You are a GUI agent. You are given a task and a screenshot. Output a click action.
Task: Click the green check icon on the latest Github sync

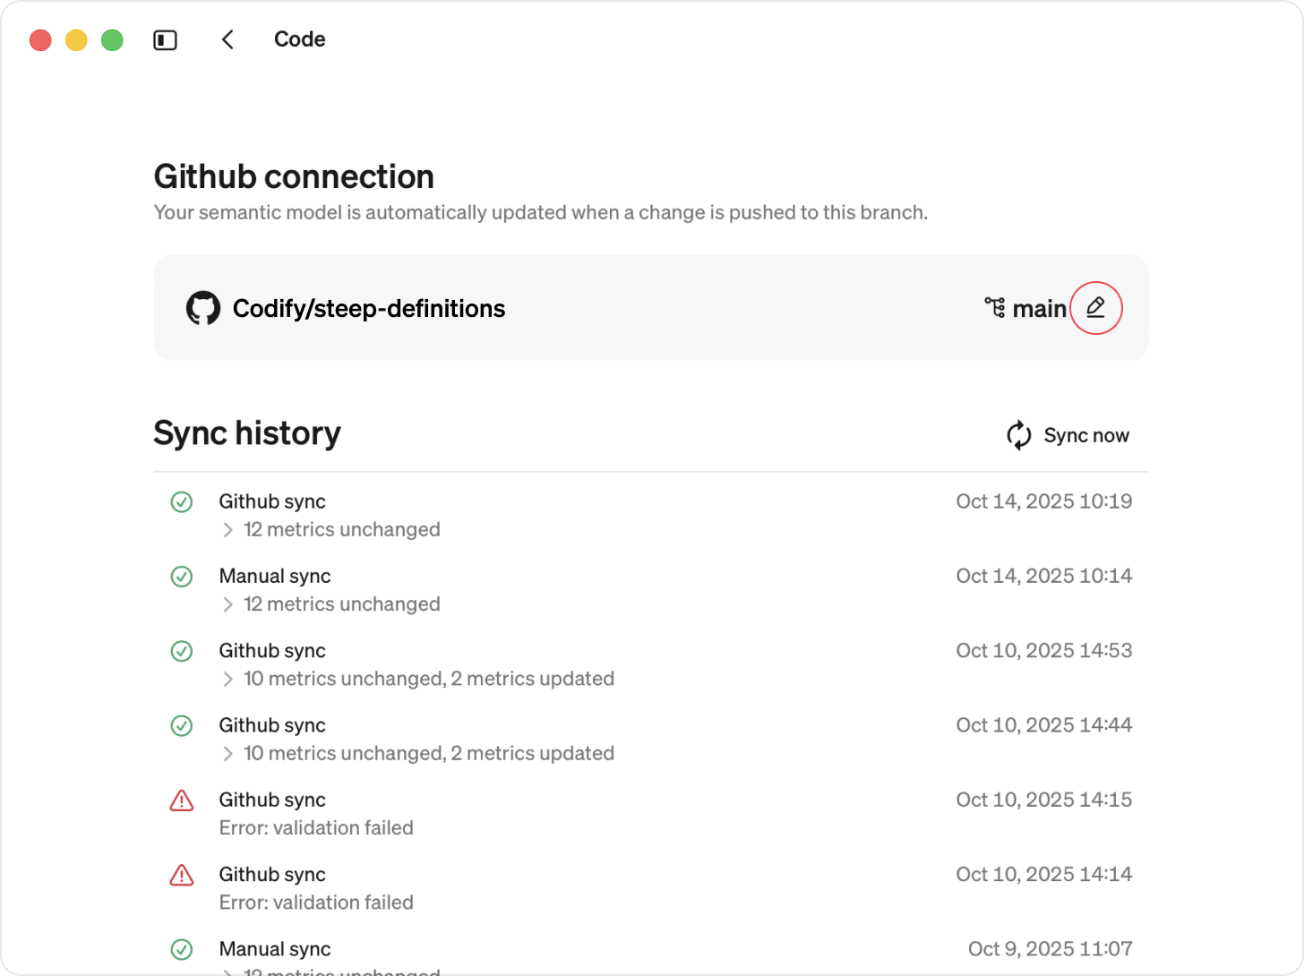point(181,502)
